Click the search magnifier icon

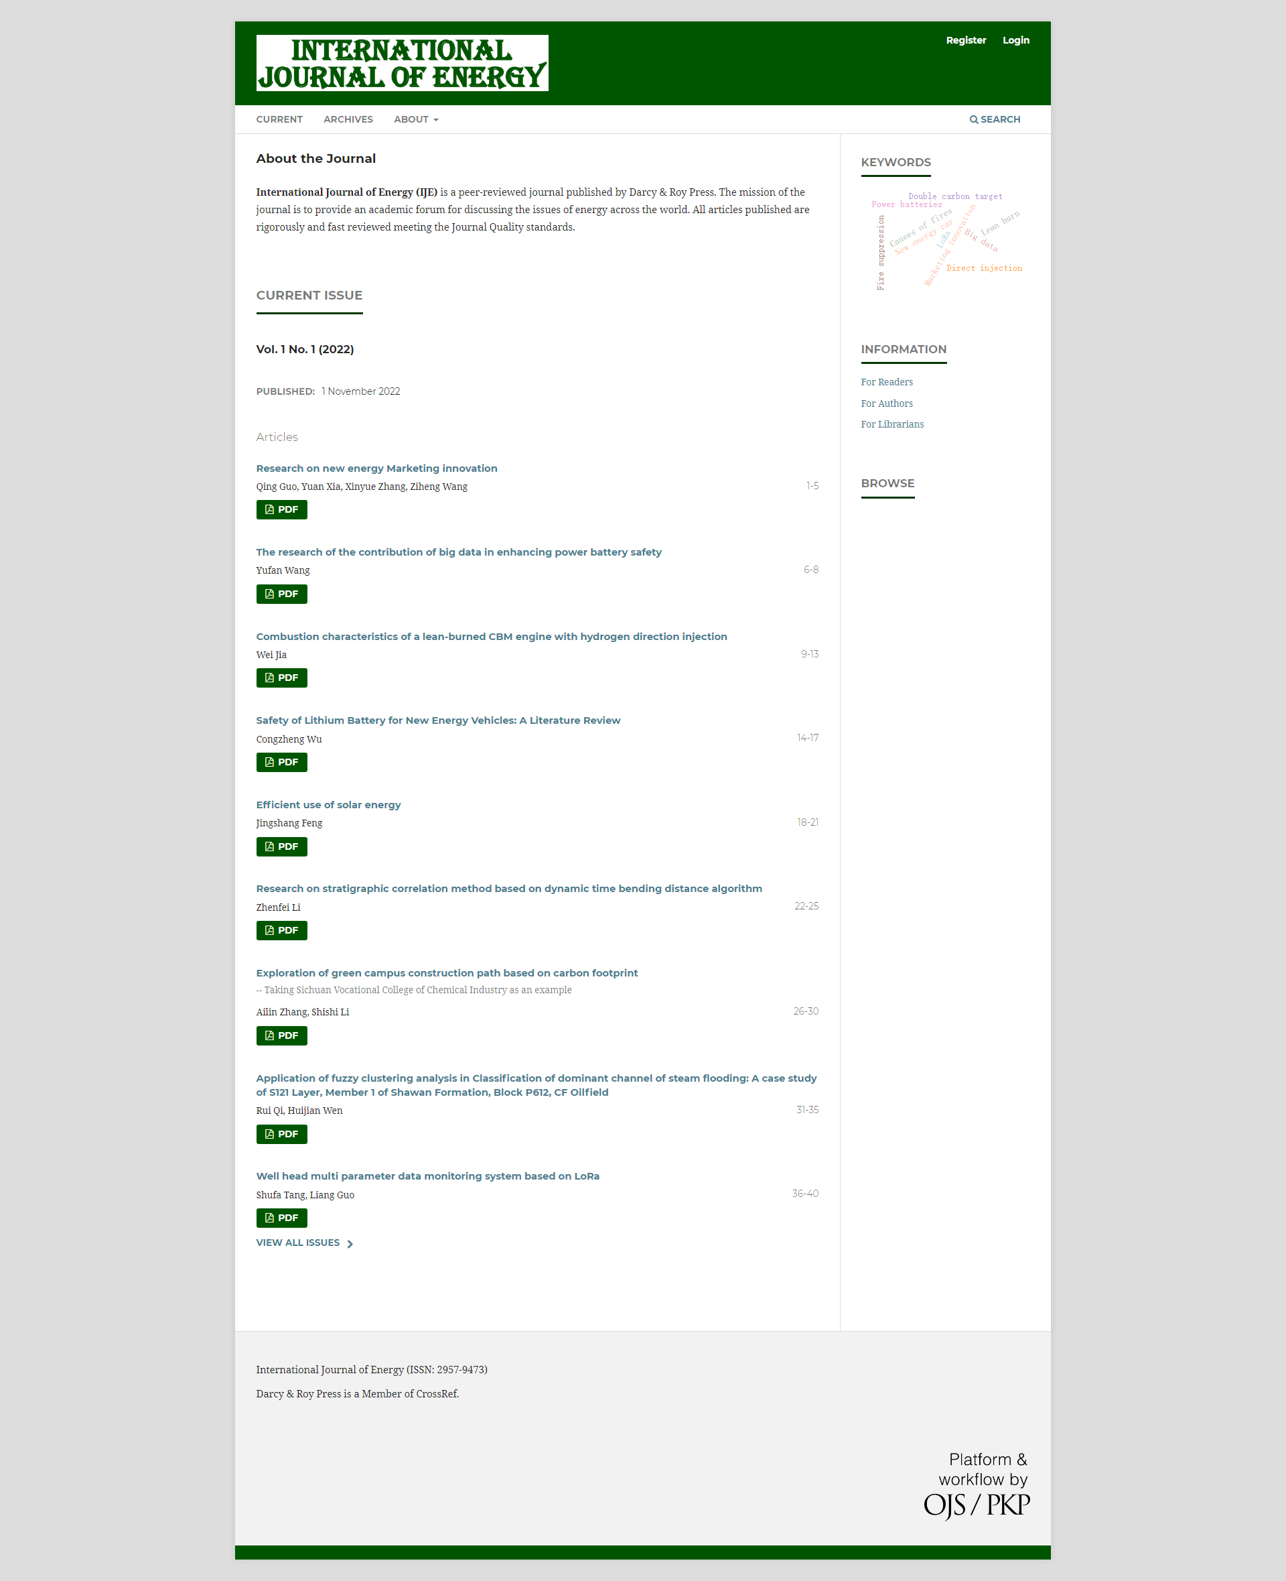973,119
